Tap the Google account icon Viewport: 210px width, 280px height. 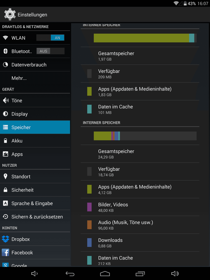tap(5, 265)
